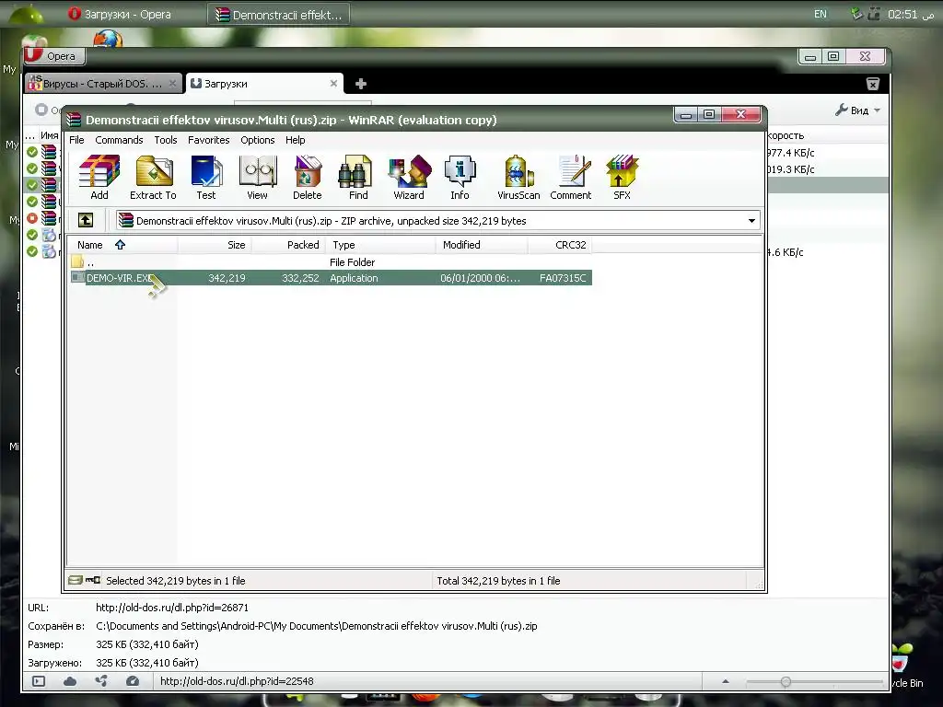943x707 pixels.
Task: Click the Comment toolbar icon
Action: point(571,178)
